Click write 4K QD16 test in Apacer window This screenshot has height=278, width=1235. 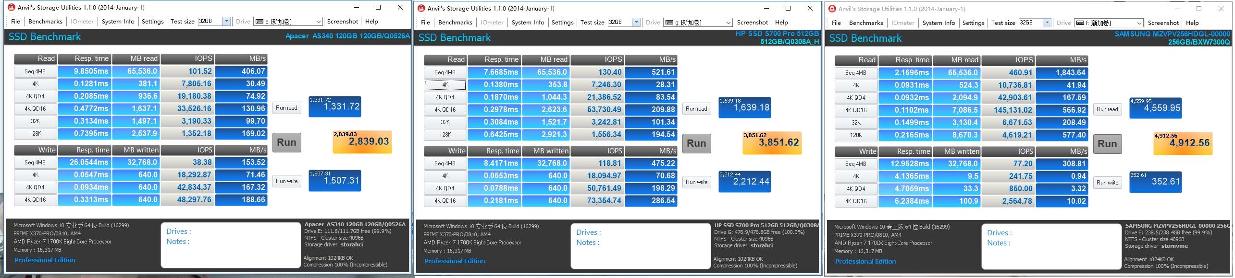click(x=35, y=200)
